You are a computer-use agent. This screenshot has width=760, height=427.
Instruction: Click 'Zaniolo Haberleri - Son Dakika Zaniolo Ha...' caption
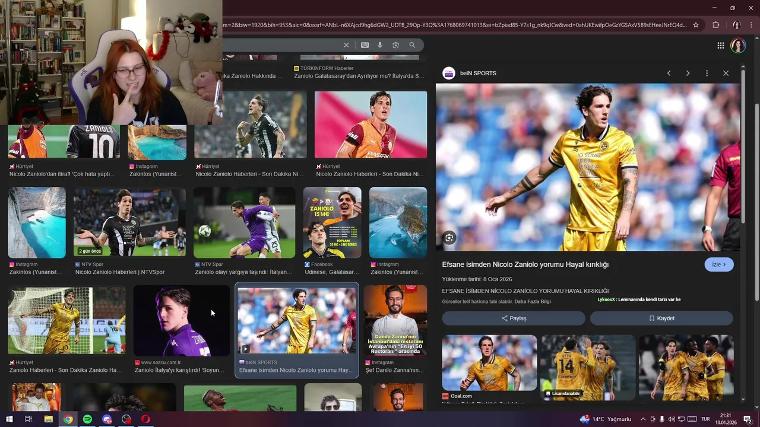65,370
